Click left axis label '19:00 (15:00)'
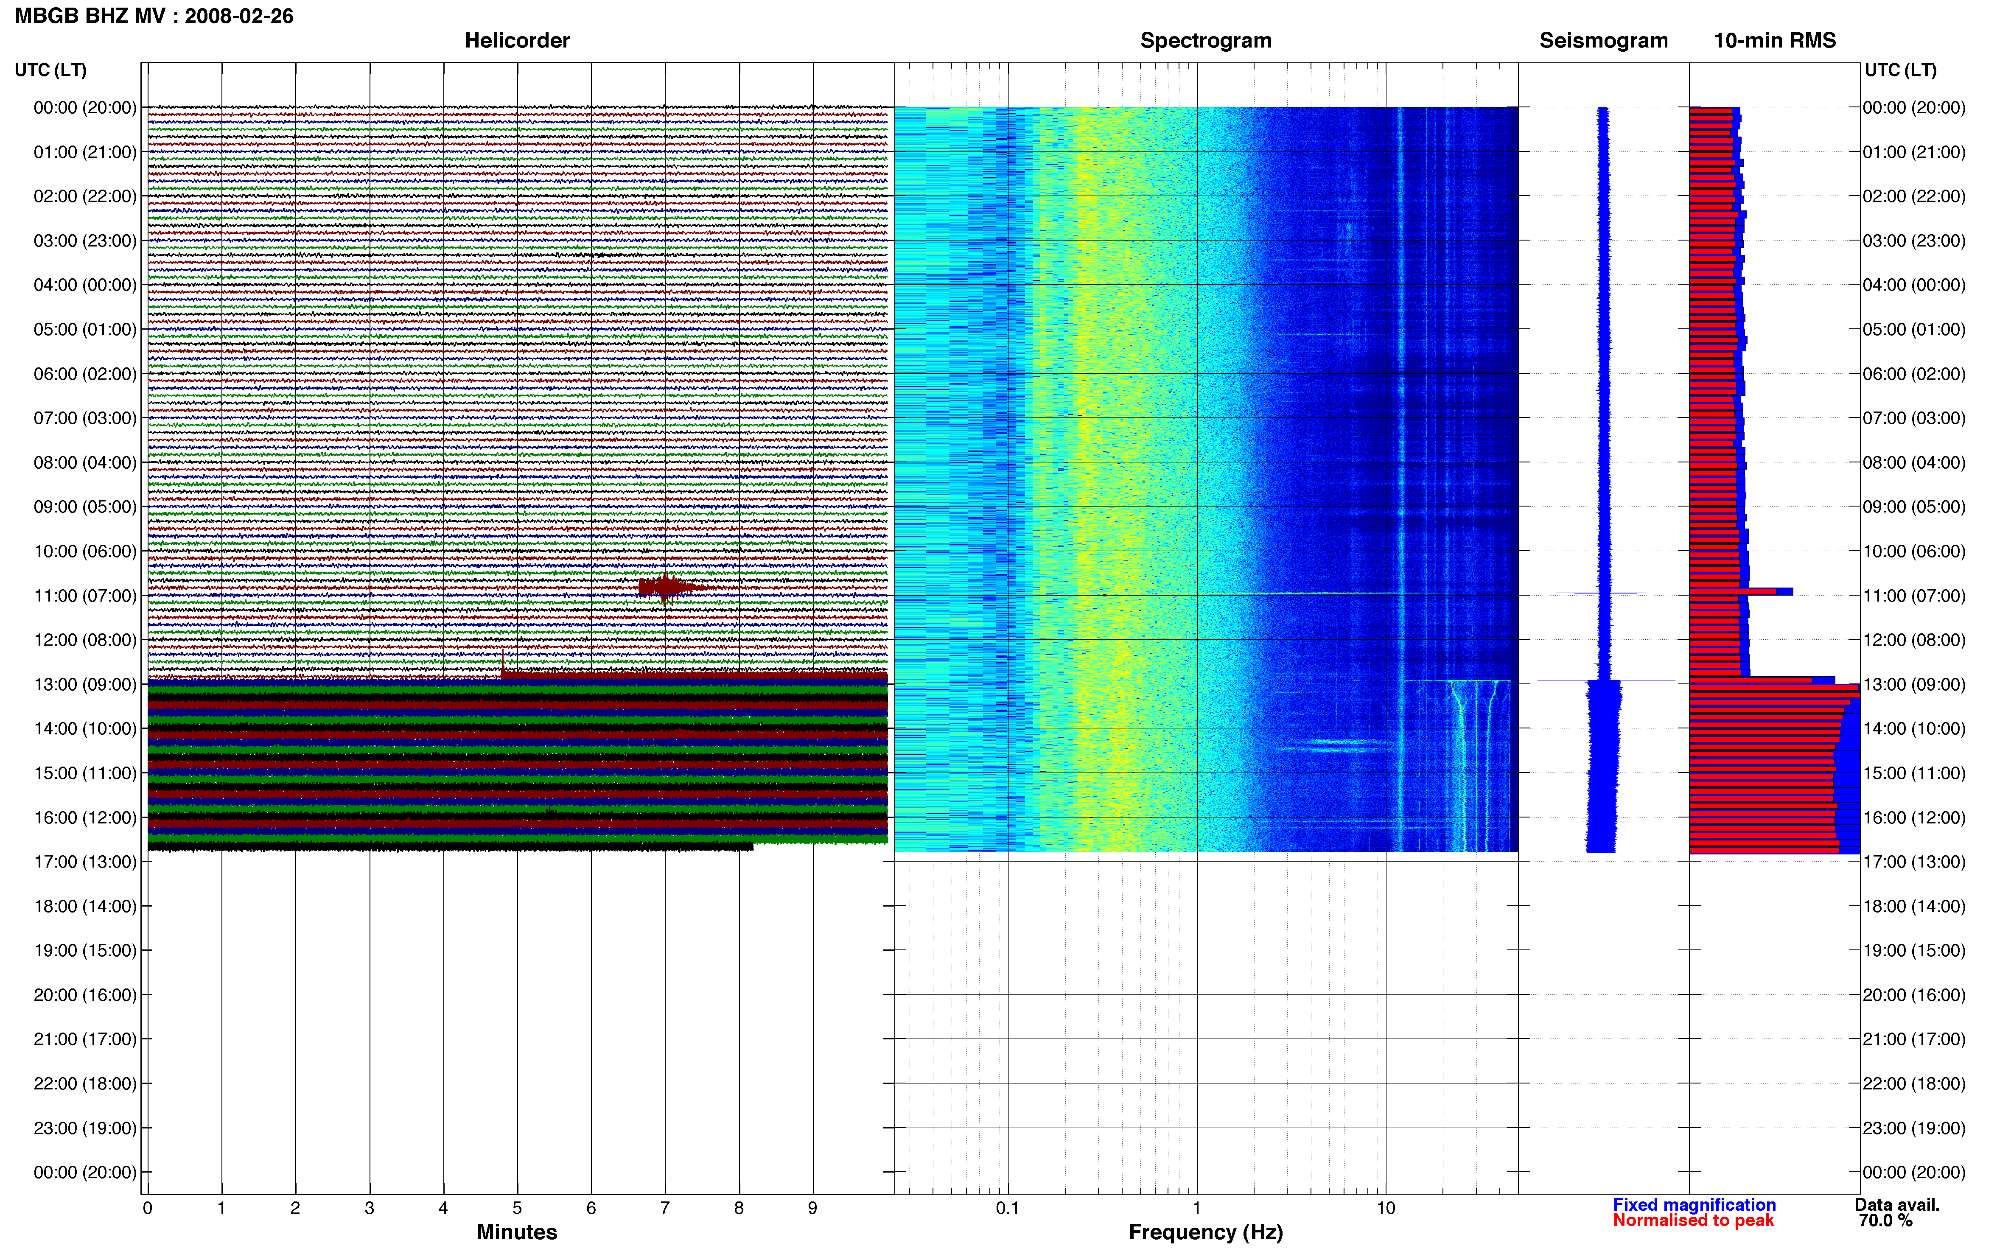 [x=85, y=950]
